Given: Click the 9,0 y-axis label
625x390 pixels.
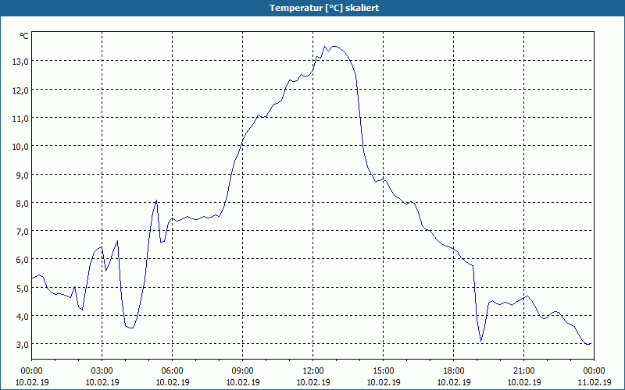Looking at the screenshot, I should pyautogui.click(x=24, y=175).
